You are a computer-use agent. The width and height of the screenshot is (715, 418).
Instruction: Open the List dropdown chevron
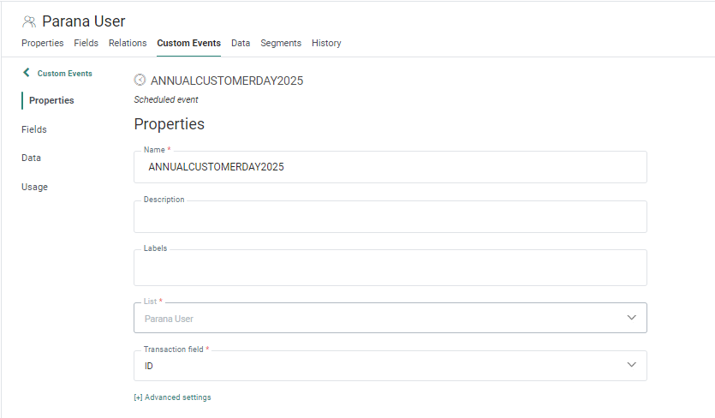(x=631, y=318)
